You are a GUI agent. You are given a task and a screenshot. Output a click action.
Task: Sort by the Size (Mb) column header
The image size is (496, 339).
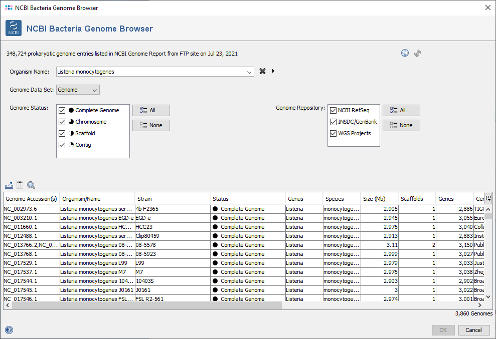point(379,199)
